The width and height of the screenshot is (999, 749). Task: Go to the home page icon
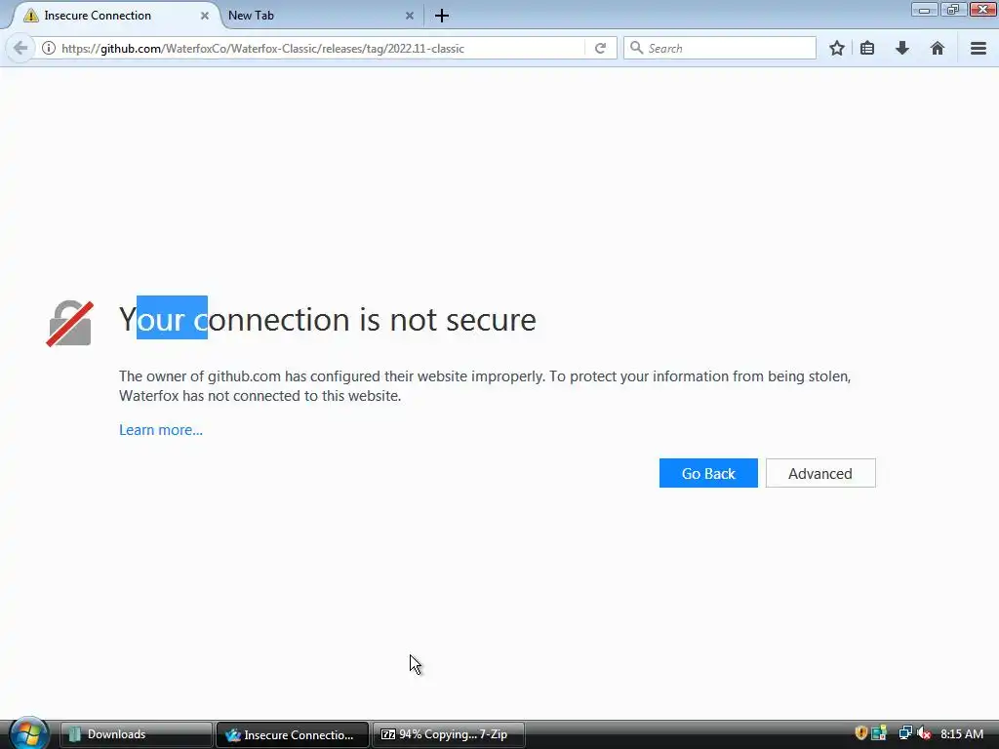tap(938, 49)
